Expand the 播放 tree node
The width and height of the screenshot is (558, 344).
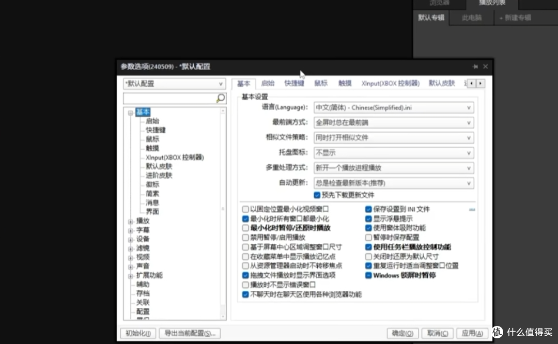[x=131, y=221]
